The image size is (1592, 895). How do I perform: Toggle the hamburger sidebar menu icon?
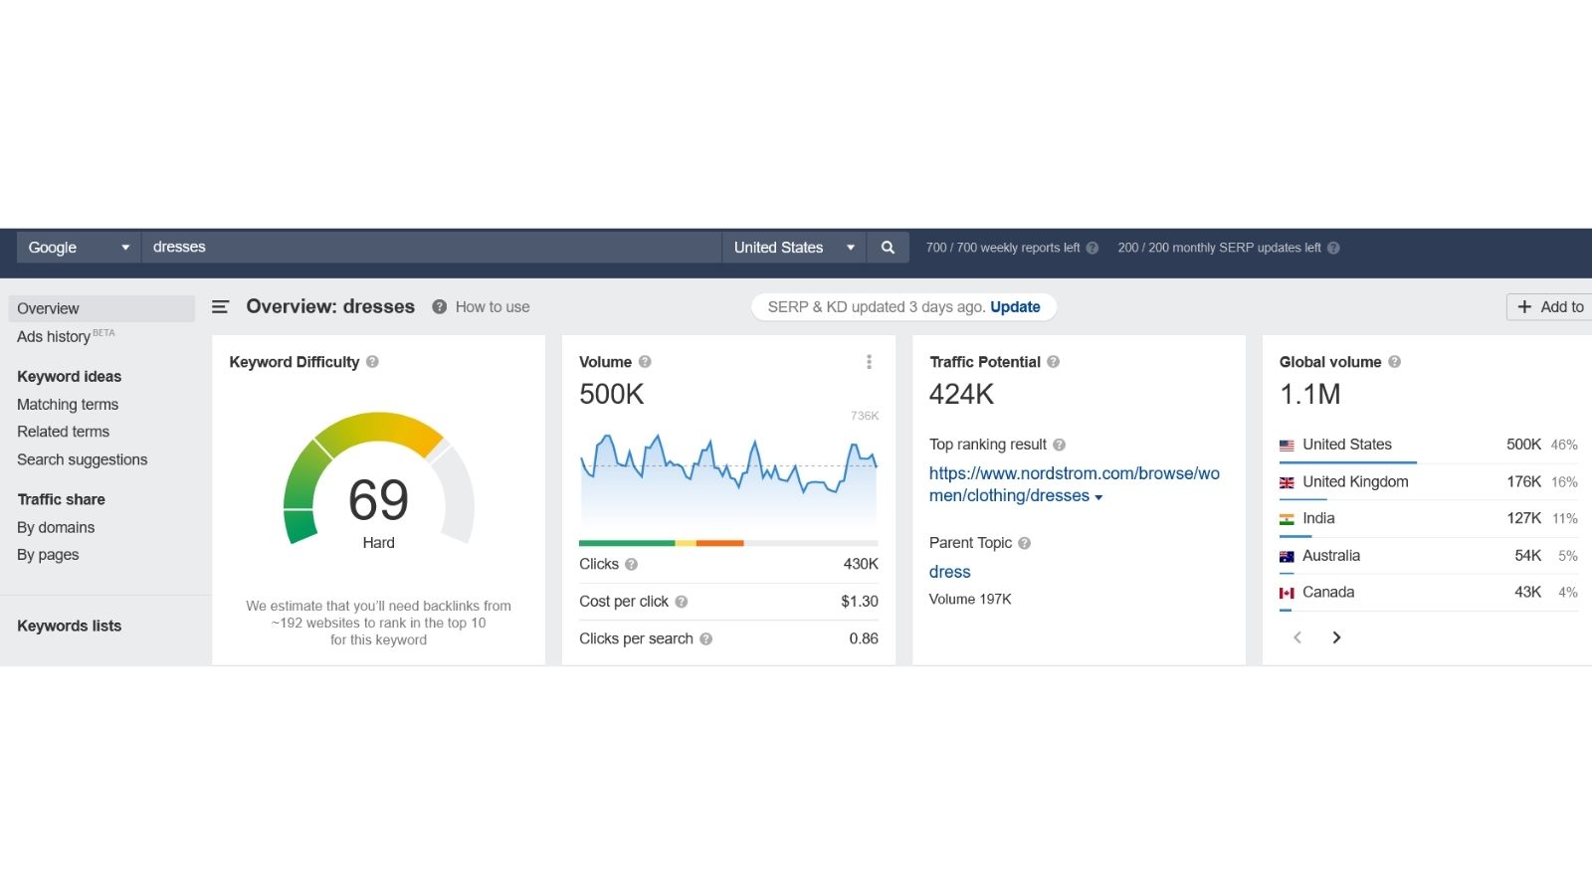click(x=220, y=307)
